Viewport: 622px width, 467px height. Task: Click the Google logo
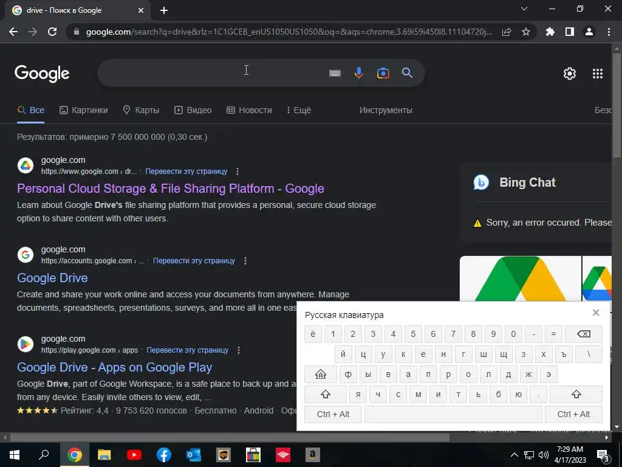click(x=42, y=74)
